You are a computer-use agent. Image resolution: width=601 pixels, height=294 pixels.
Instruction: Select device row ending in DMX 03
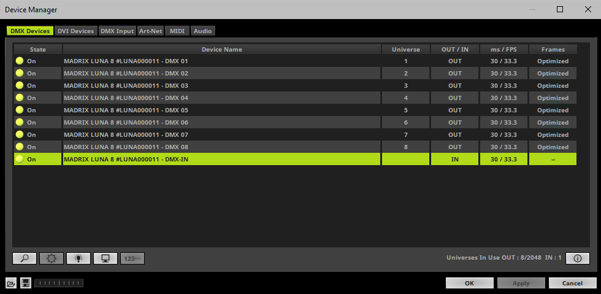tap(295, 85)
